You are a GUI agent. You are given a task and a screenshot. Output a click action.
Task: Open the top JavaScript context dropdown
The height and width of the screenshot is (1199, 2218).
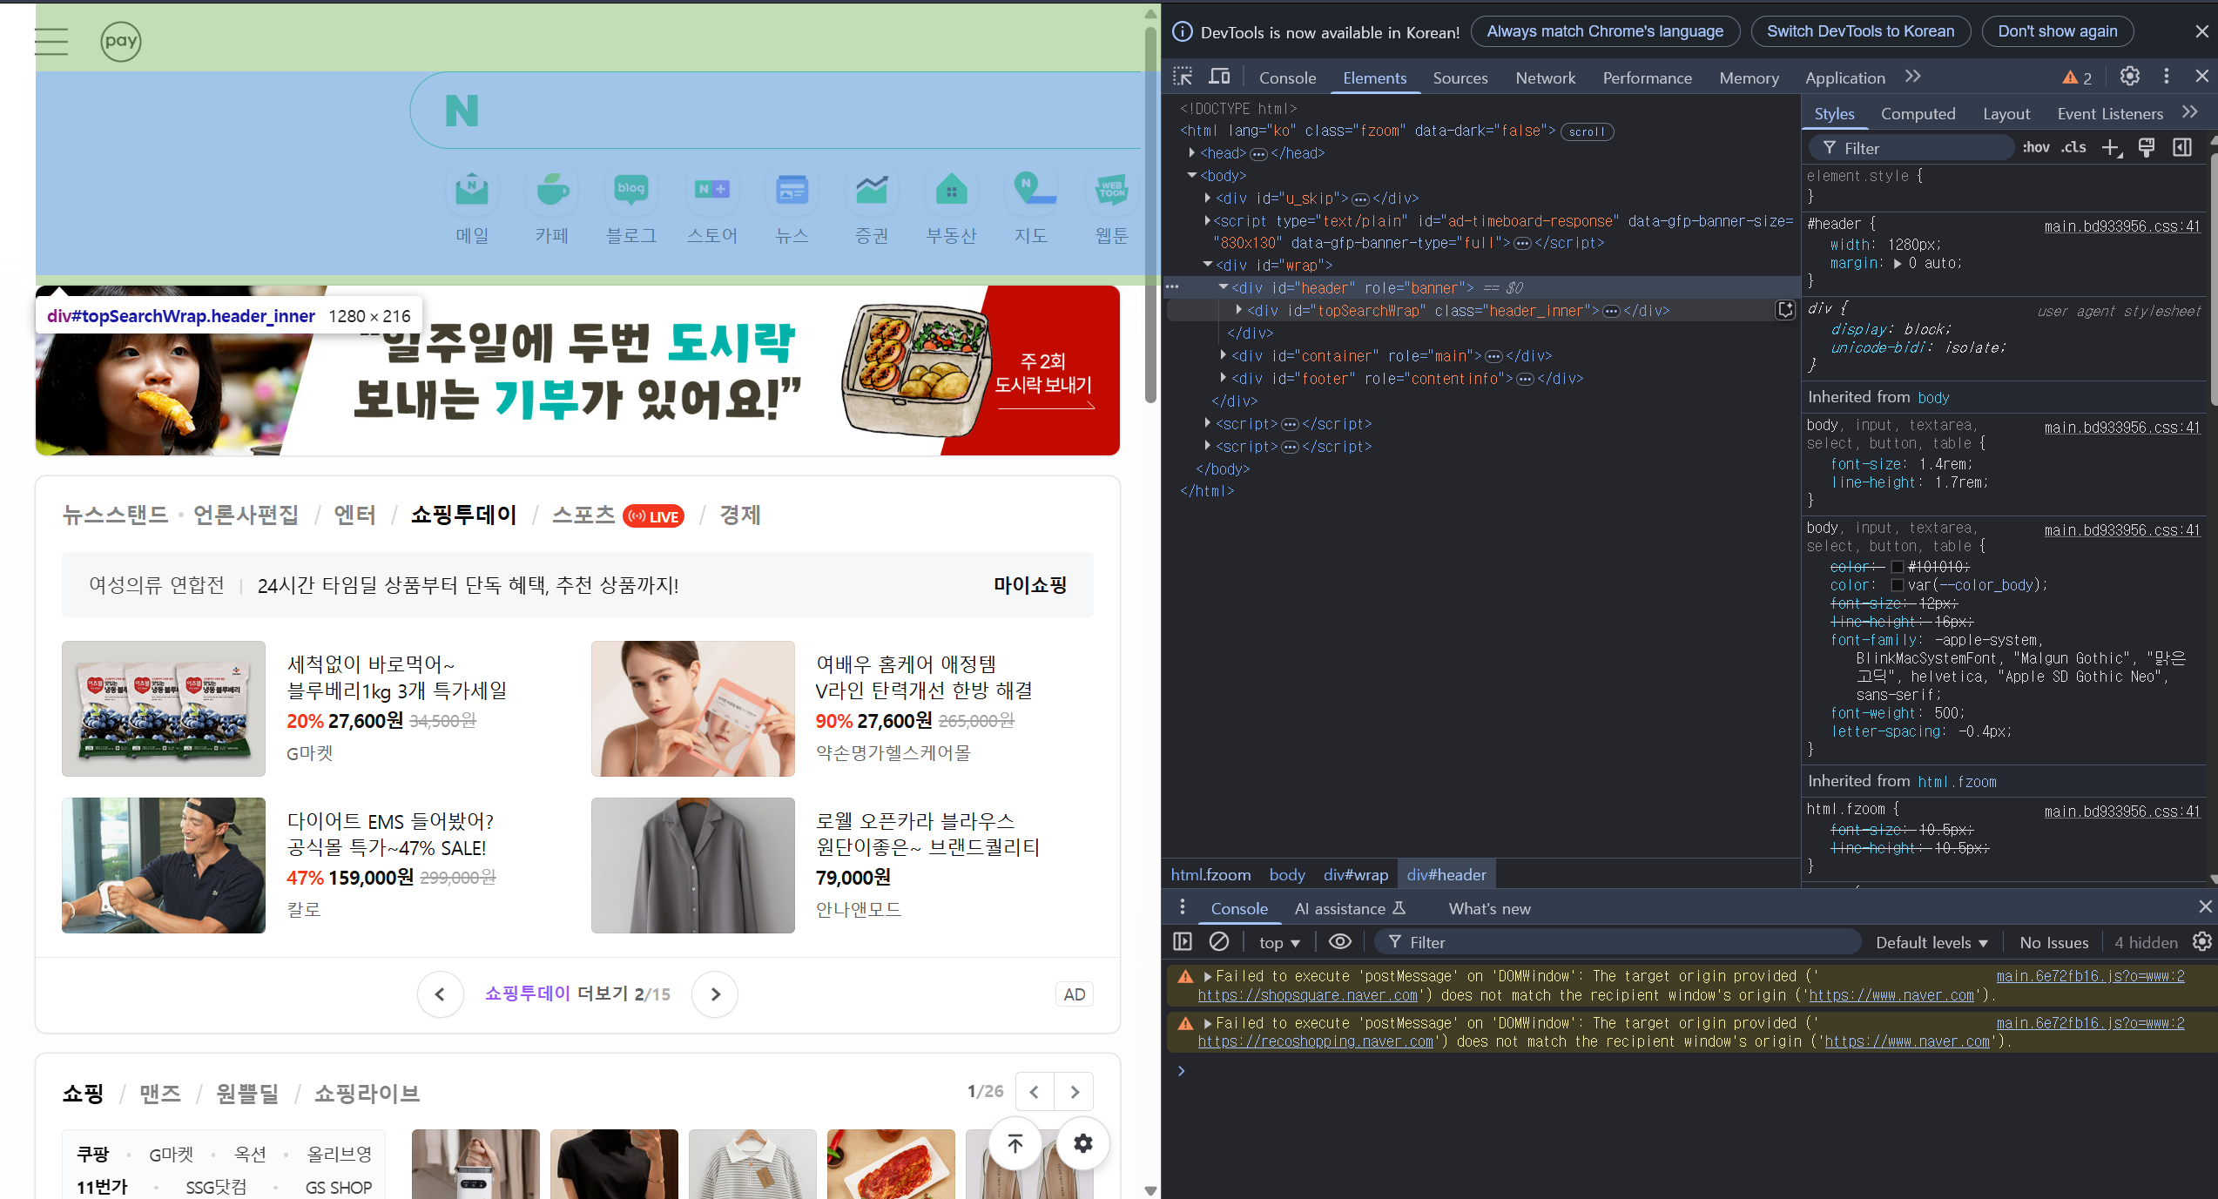pos(1279,942)
